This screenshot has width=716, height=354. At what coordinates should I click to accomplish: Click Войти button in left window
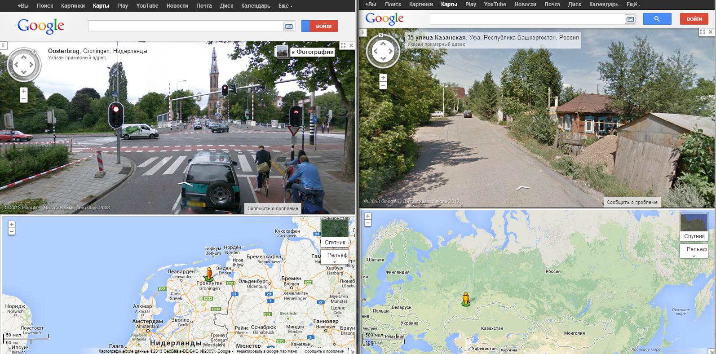pyautogui.click(x=323, y=26)
